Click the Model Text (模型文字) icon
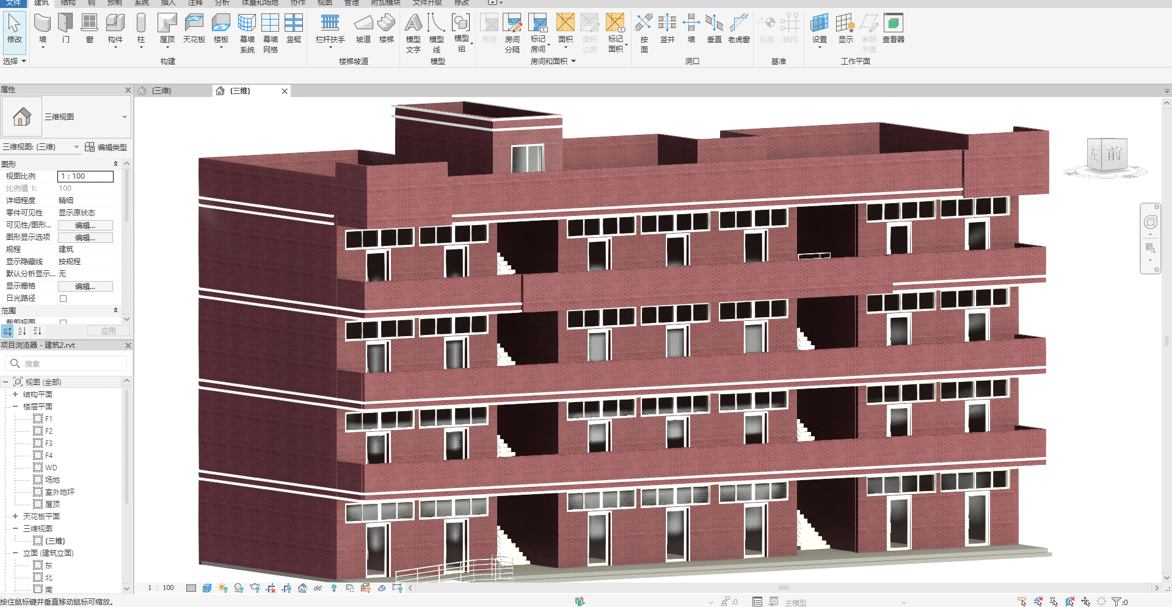 click(413, 24)
